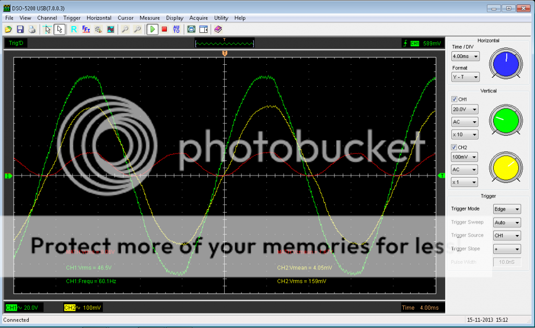Open the Trigger Source CH1 dropdown
Viewport: 535px width, 328px height.
[507, 236]
